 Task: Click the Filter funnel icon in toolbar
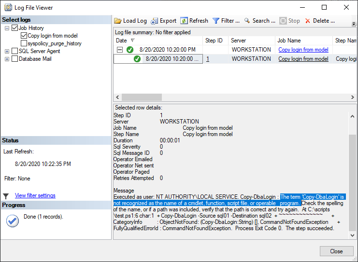click(x=216, y=21)
